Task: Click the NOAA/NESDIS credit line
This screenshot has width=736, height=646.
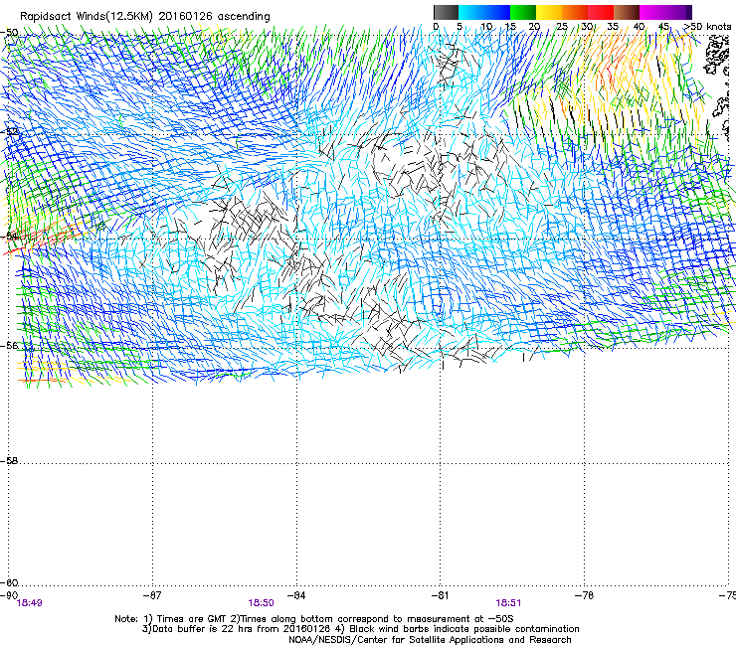Action: click(430, 640)
